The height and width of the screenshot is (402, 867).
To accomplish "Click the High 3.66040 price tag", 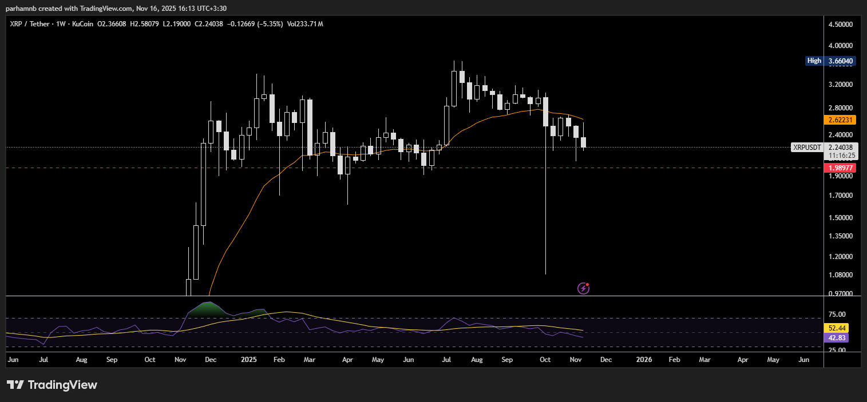I will (x=830, y=61).
